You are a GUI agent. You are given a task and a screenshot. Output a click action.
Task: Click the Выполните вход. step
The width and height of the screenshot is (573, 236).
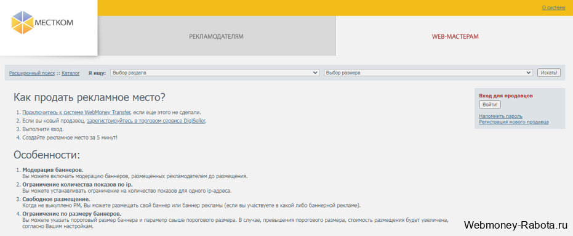click(43, 129)
